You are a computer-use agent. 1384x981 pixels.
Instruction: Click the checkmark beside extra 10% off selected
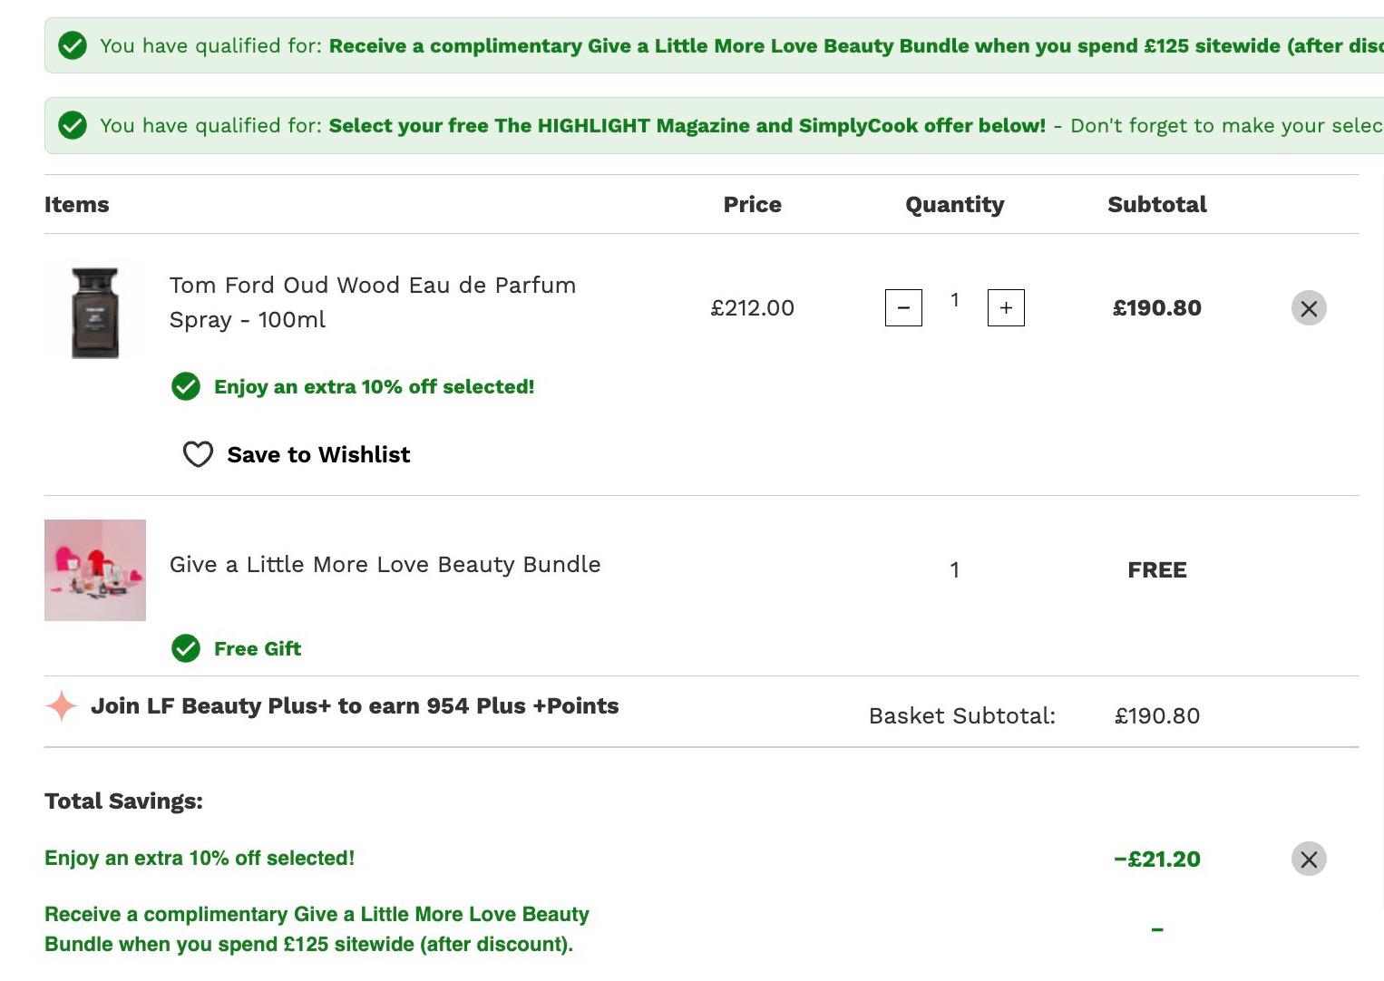coord(186,386)
